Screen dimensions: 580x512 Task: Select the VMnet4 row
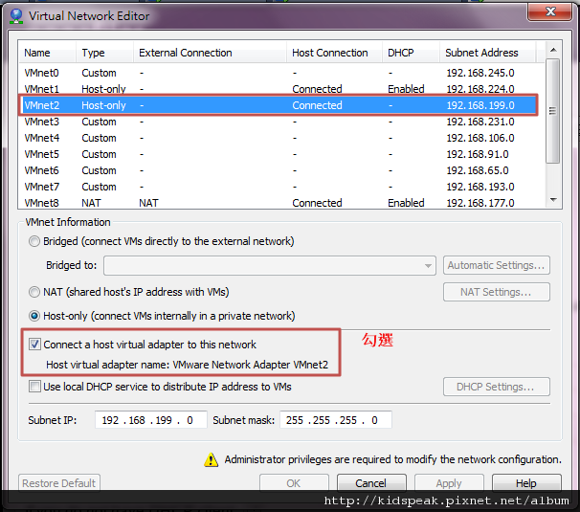click(x=279, y=138)
